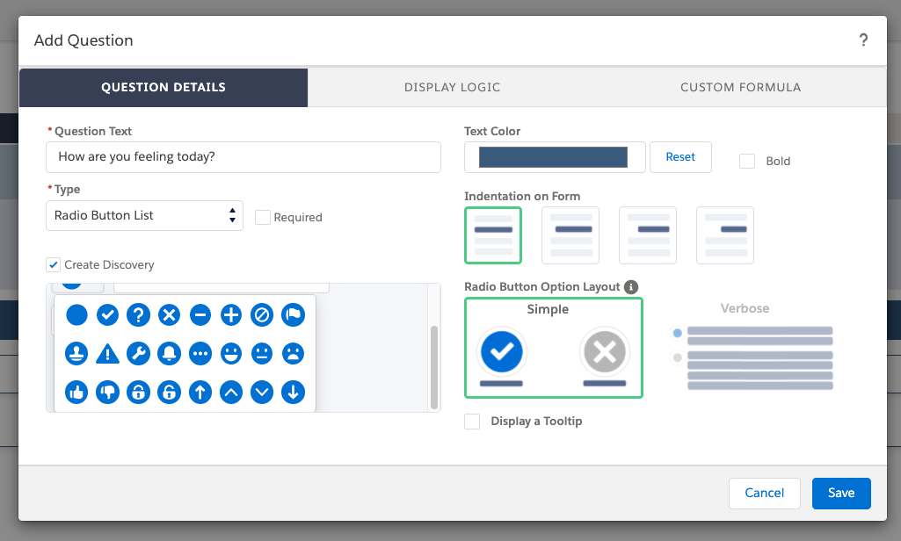The width and height of the screenshot is (901, 541).
Task: Select the rubber stamp icon
Action: point(76,354)
